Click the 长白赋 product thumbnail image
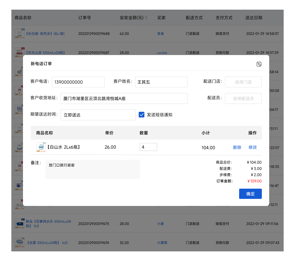The width and height of the screenshot is (295, 261). point(20,33)
